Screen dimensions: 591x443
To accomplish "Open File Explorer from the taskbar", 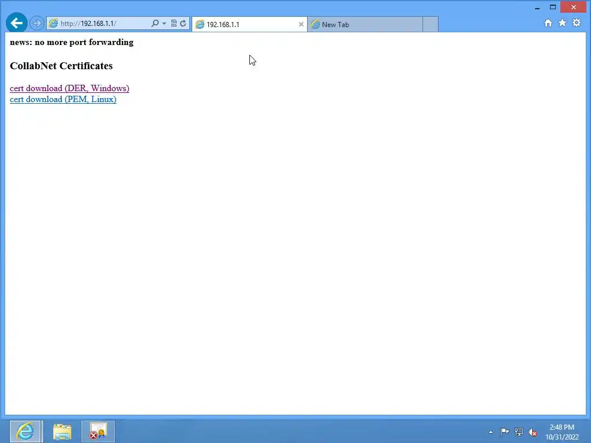I will point(62,431).
